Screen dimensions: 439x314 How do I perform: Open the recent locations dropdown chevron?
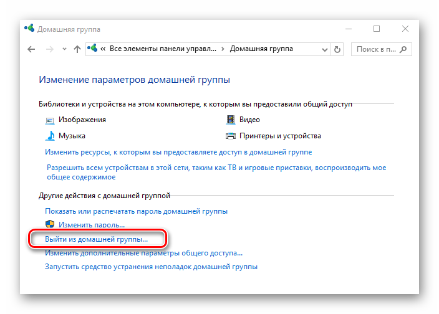click(x=64, y=49)
